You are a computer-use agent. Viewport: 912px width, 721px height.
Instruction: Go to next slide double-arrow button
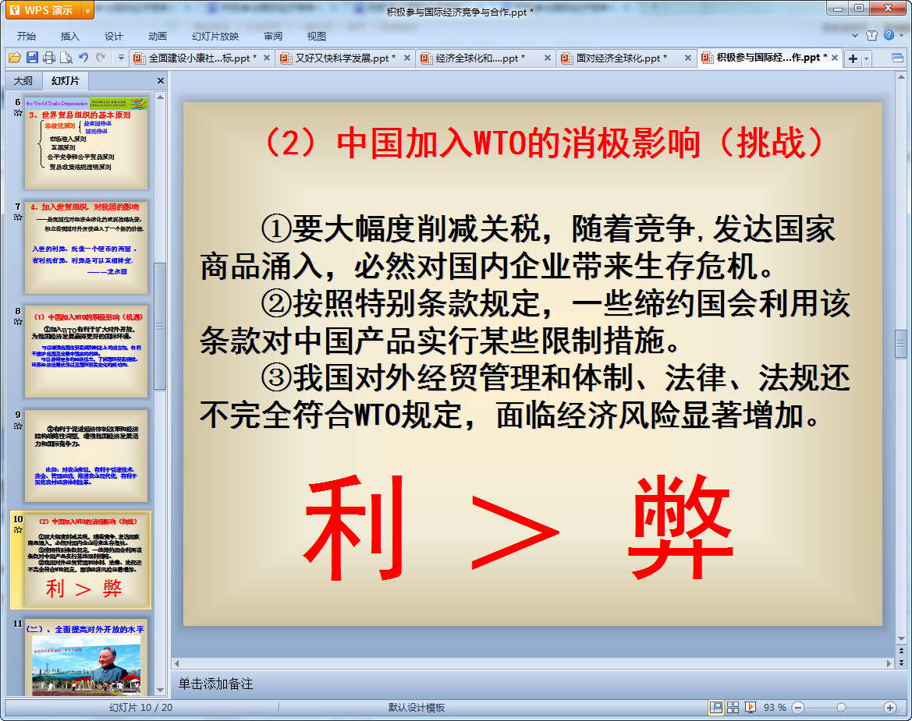pyautogui.click(x=902, y=663)
